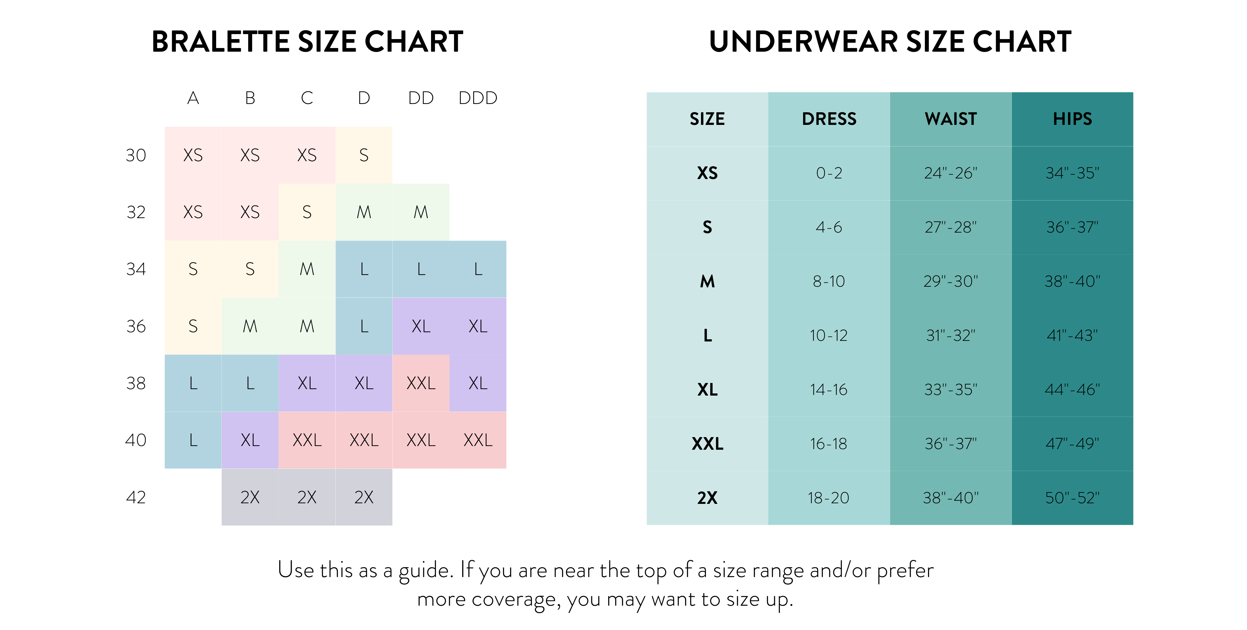Click the 50"-52" hips measurement

[x=1072, y=498]
